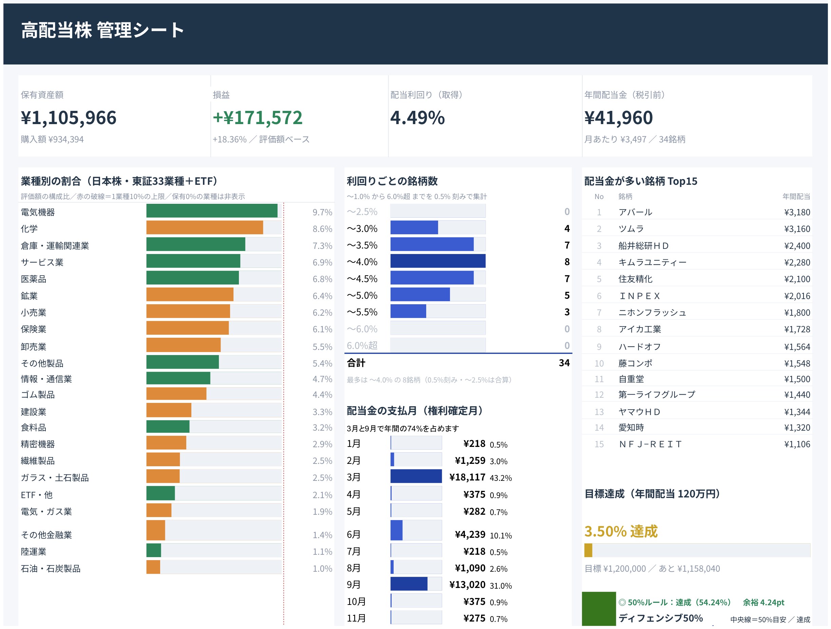The width and height of the screenshot is (831, 629).
Task: Select the 保険業 row label
Action: pyautogui.click(x=34, y=329)
